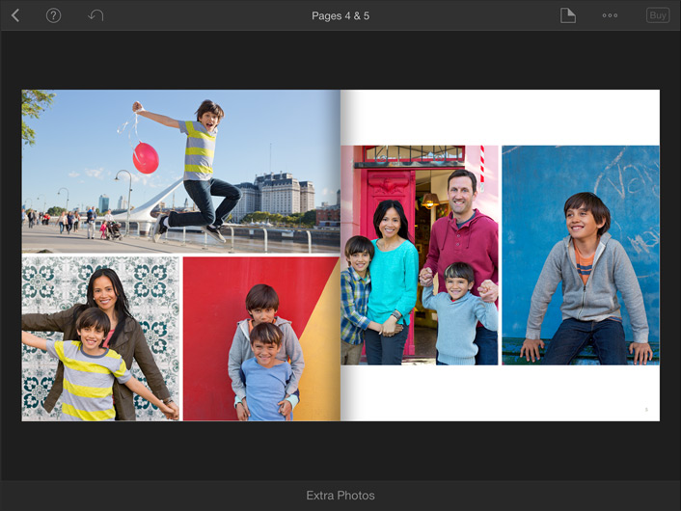This screenshot has height=511, width=681.
Task: Expand the Extra Photos tray
Action: click(x=340, y=496)
